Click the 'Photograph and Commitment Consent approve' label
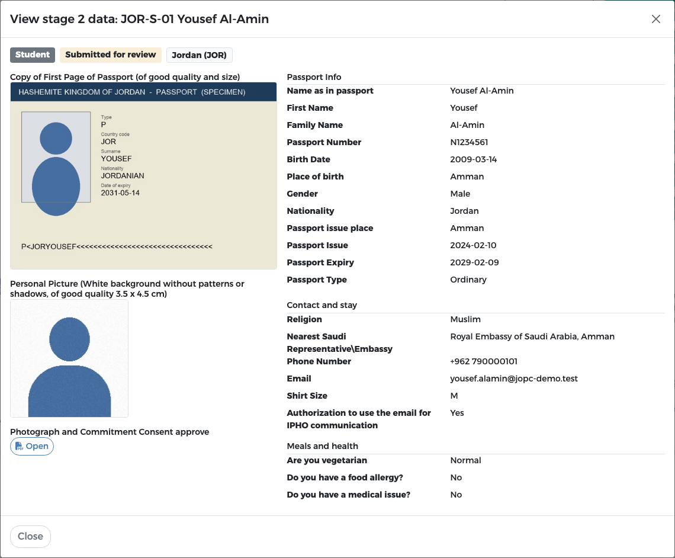 click(x=110, y=432)
